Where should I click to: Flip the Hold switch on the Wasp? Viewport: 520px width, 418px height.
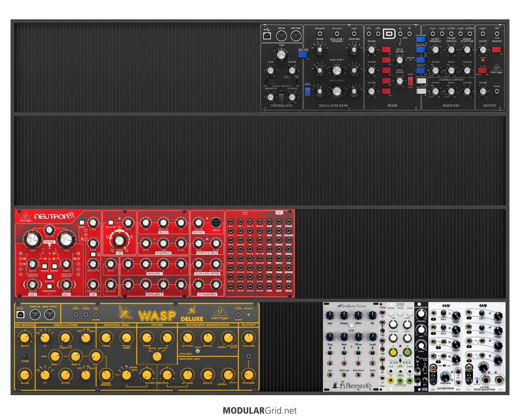click(x=198, y=351)
